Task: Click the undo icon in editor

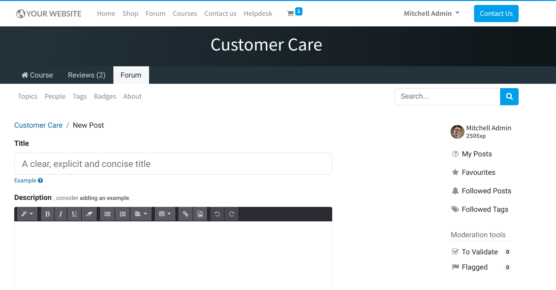Action: pos(217,214)
